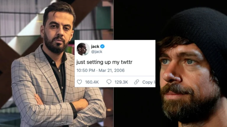The image size is (227, 127).
Task: Click the blue verified badge
Action: point(103,46)
